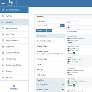Open Import Contacts page
92x92 pixels.
[14, 40]
